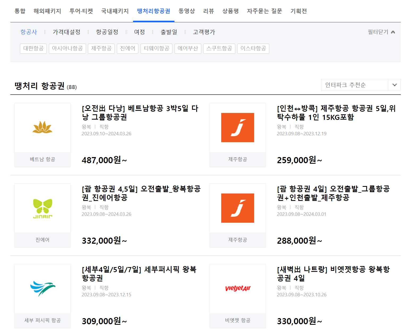Screen dimensions: 405x333
Task: Click the Jeju Air logo on Guam deal
Action: point(237,208)
